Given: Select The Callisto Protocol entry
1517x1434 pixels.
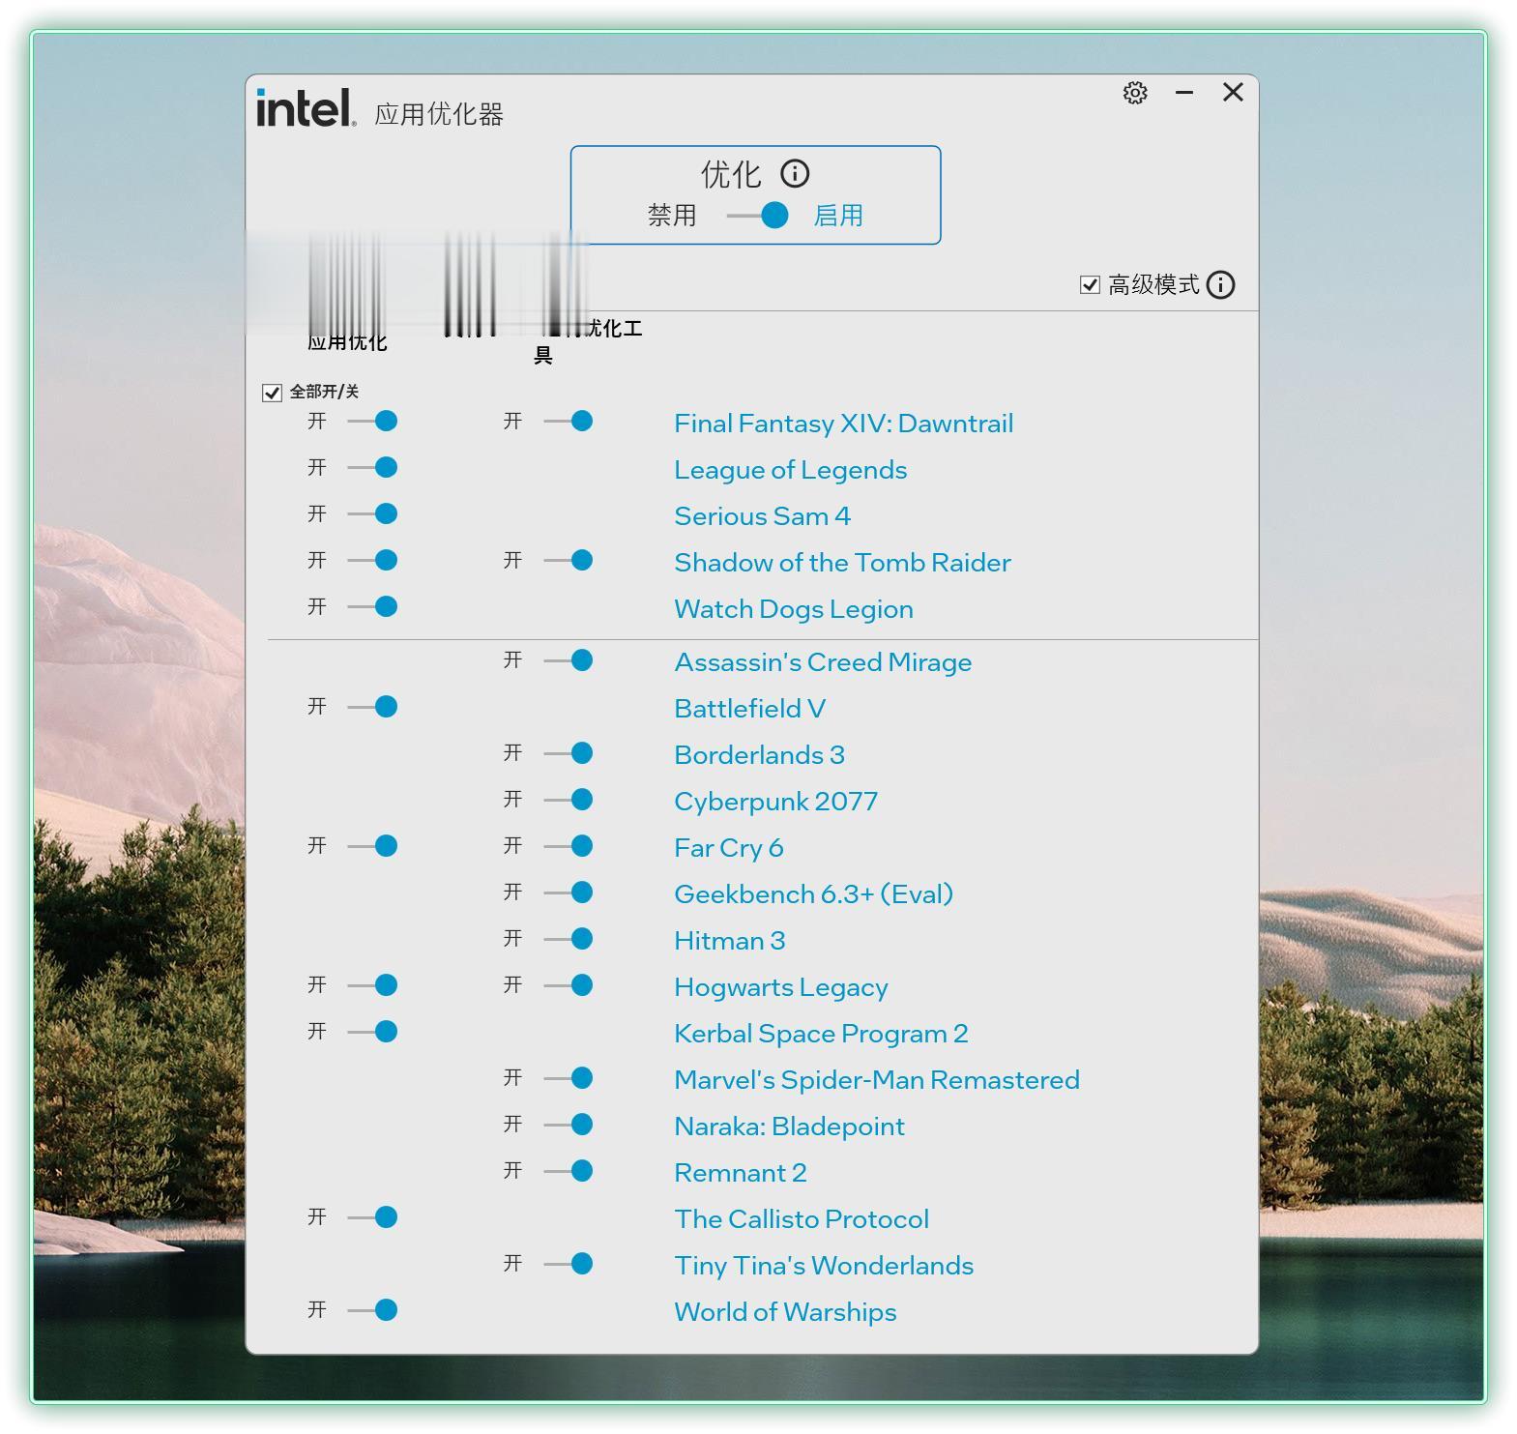Looking at the screenshot, I should pos(802,1219).
